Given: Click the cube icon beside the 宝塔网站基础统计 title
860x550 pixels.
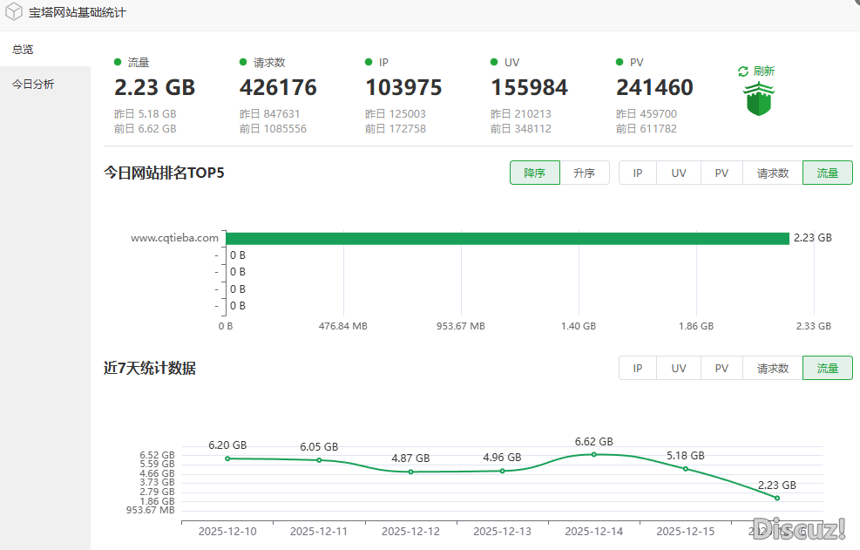Looking at the screenshot, I should coord(14,14).
